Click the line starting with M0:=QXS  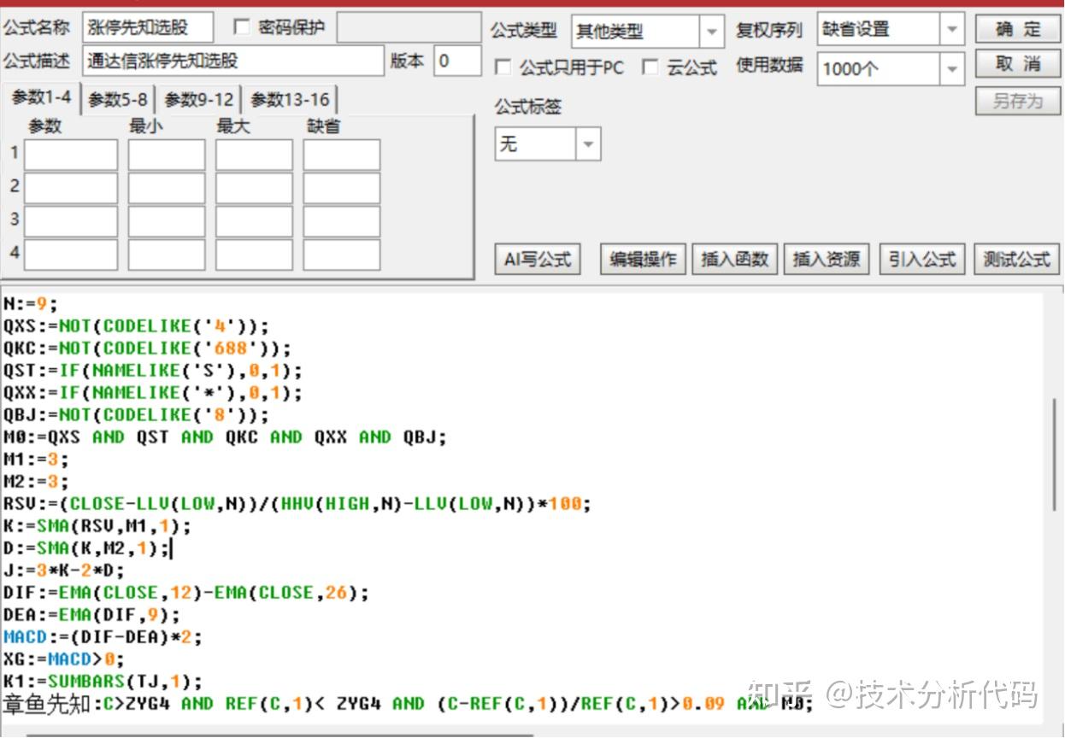click(x=225, y=436)
